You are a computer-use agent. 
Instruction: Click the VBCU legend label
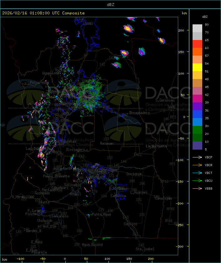point(208,181)
